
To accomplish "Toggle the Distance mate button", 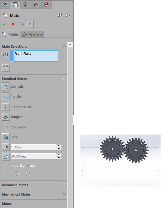I will pyautogui.click(x=6, y=147).
